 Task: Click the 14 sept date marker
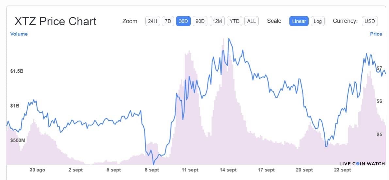click(228, 170)
